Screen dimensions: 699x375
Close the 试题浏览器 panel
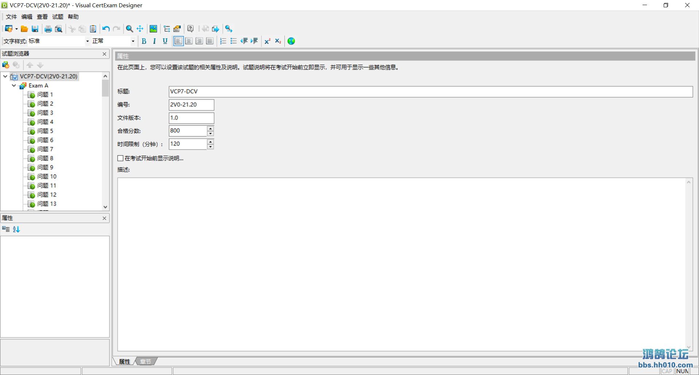pos(104,54)
